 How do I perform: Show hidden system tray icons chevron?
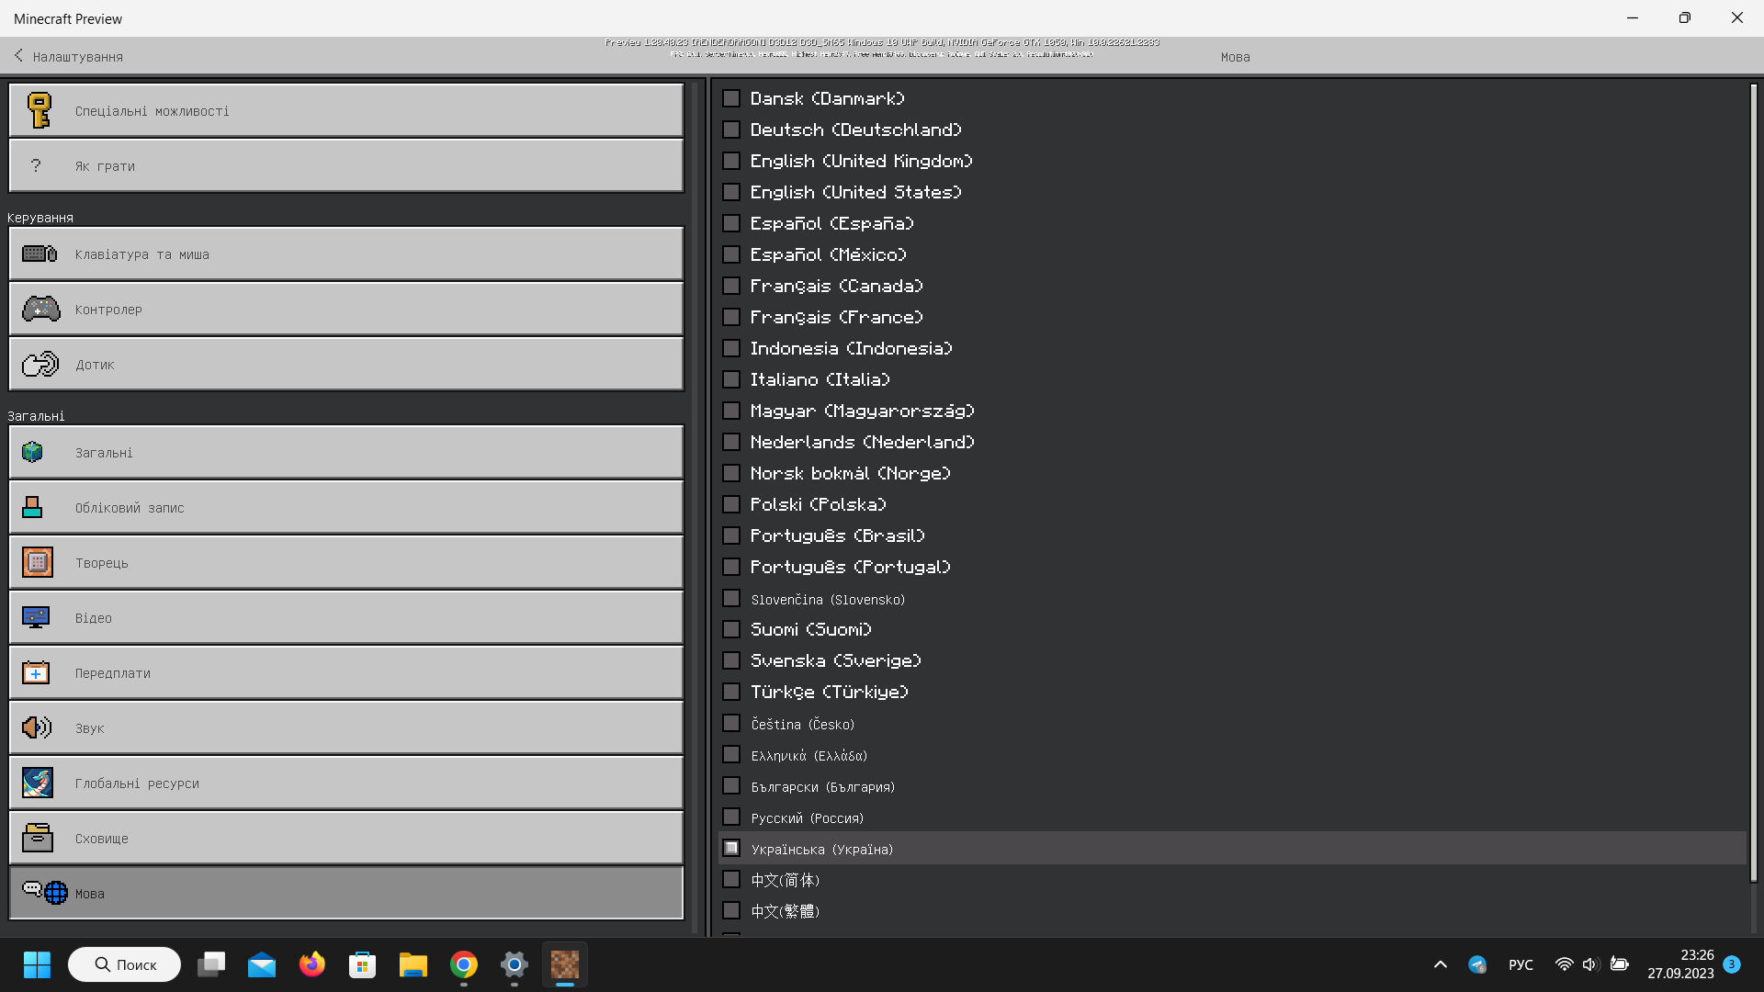tap(1441, 964)
